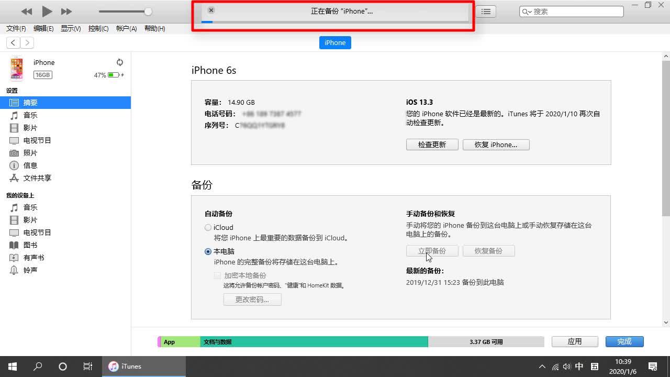
Task: Click the 恢复 iPhone... button
Action: (x=496, y=145)
